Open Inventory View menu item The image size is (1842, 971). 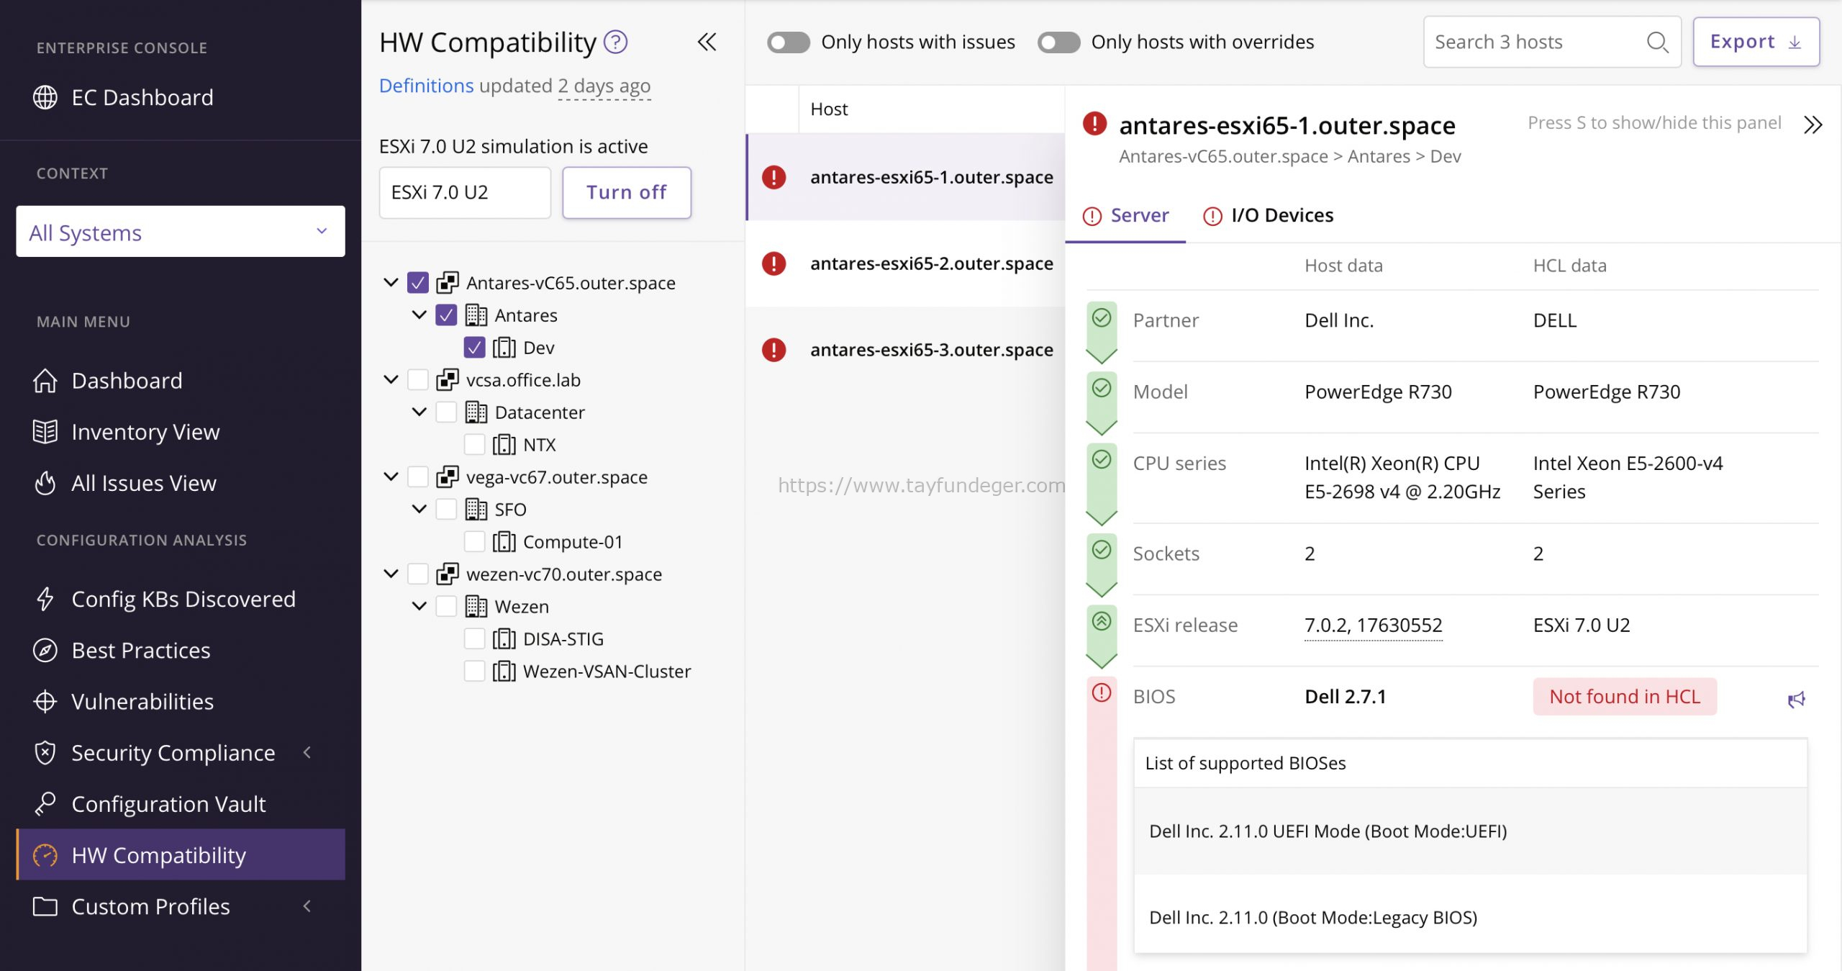(180, 432)
